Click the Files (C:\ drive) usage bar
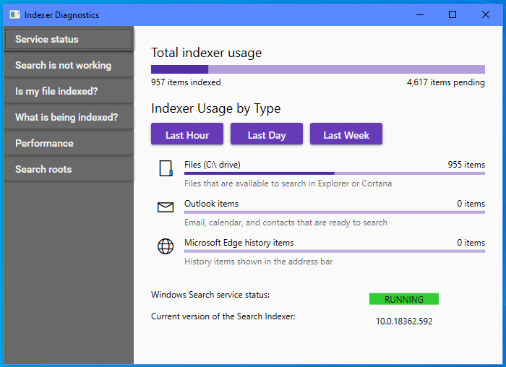 335,173
